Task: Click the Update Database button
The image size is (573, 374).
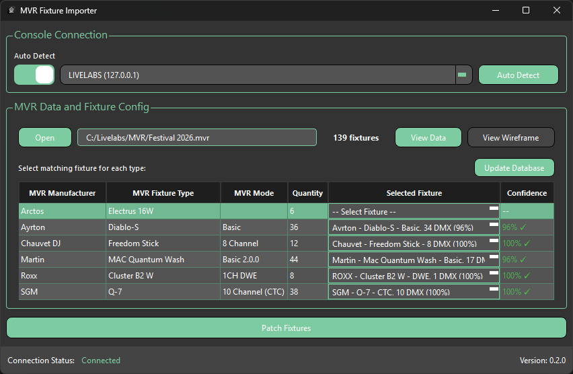Action: pyautogui.click(x=514, y=167)
